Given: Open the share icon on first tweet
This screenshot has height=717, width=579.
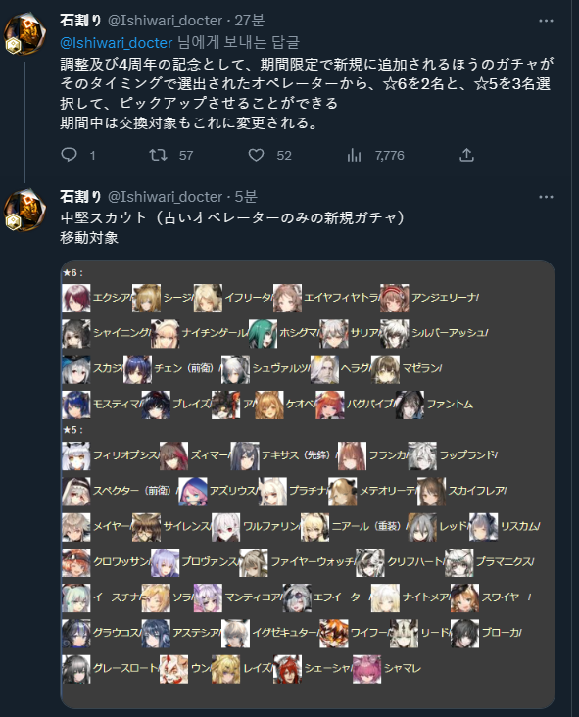Looking at the screenshot, I should point(466,155).
